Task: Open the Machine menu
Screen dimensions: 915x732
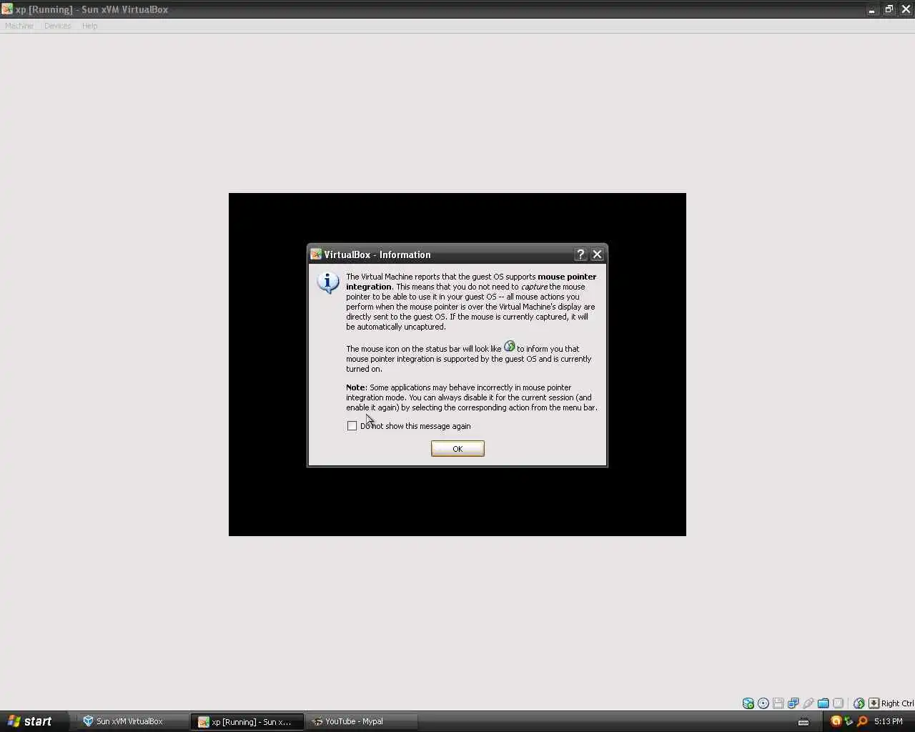Action: pyautogui.click(x=19, y=26)
